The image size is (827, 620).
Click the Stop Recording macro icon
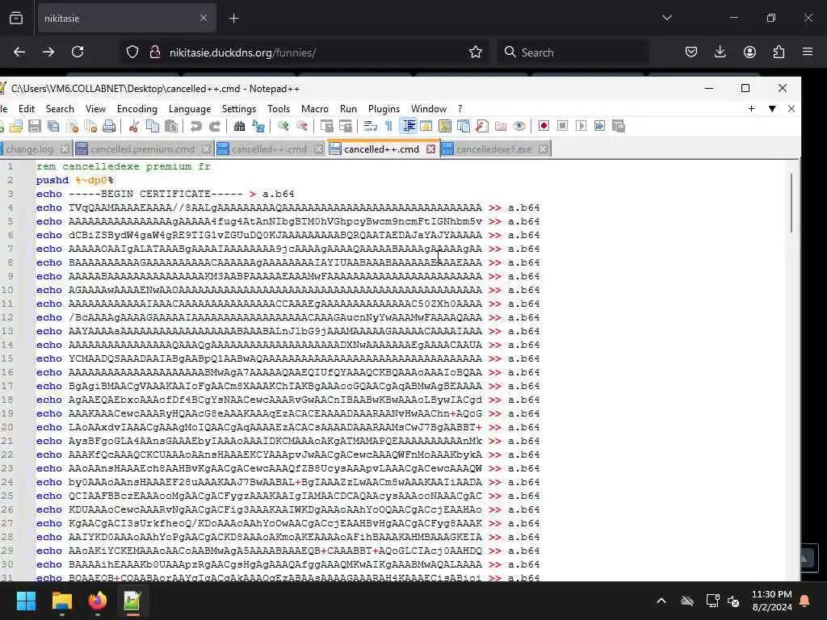[x=562, y=126]
